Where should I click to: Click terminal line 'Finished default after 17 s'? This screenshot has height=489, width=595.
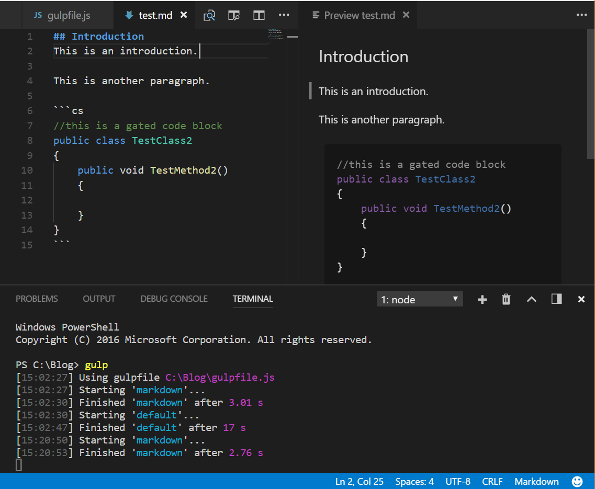coord(131,428)
